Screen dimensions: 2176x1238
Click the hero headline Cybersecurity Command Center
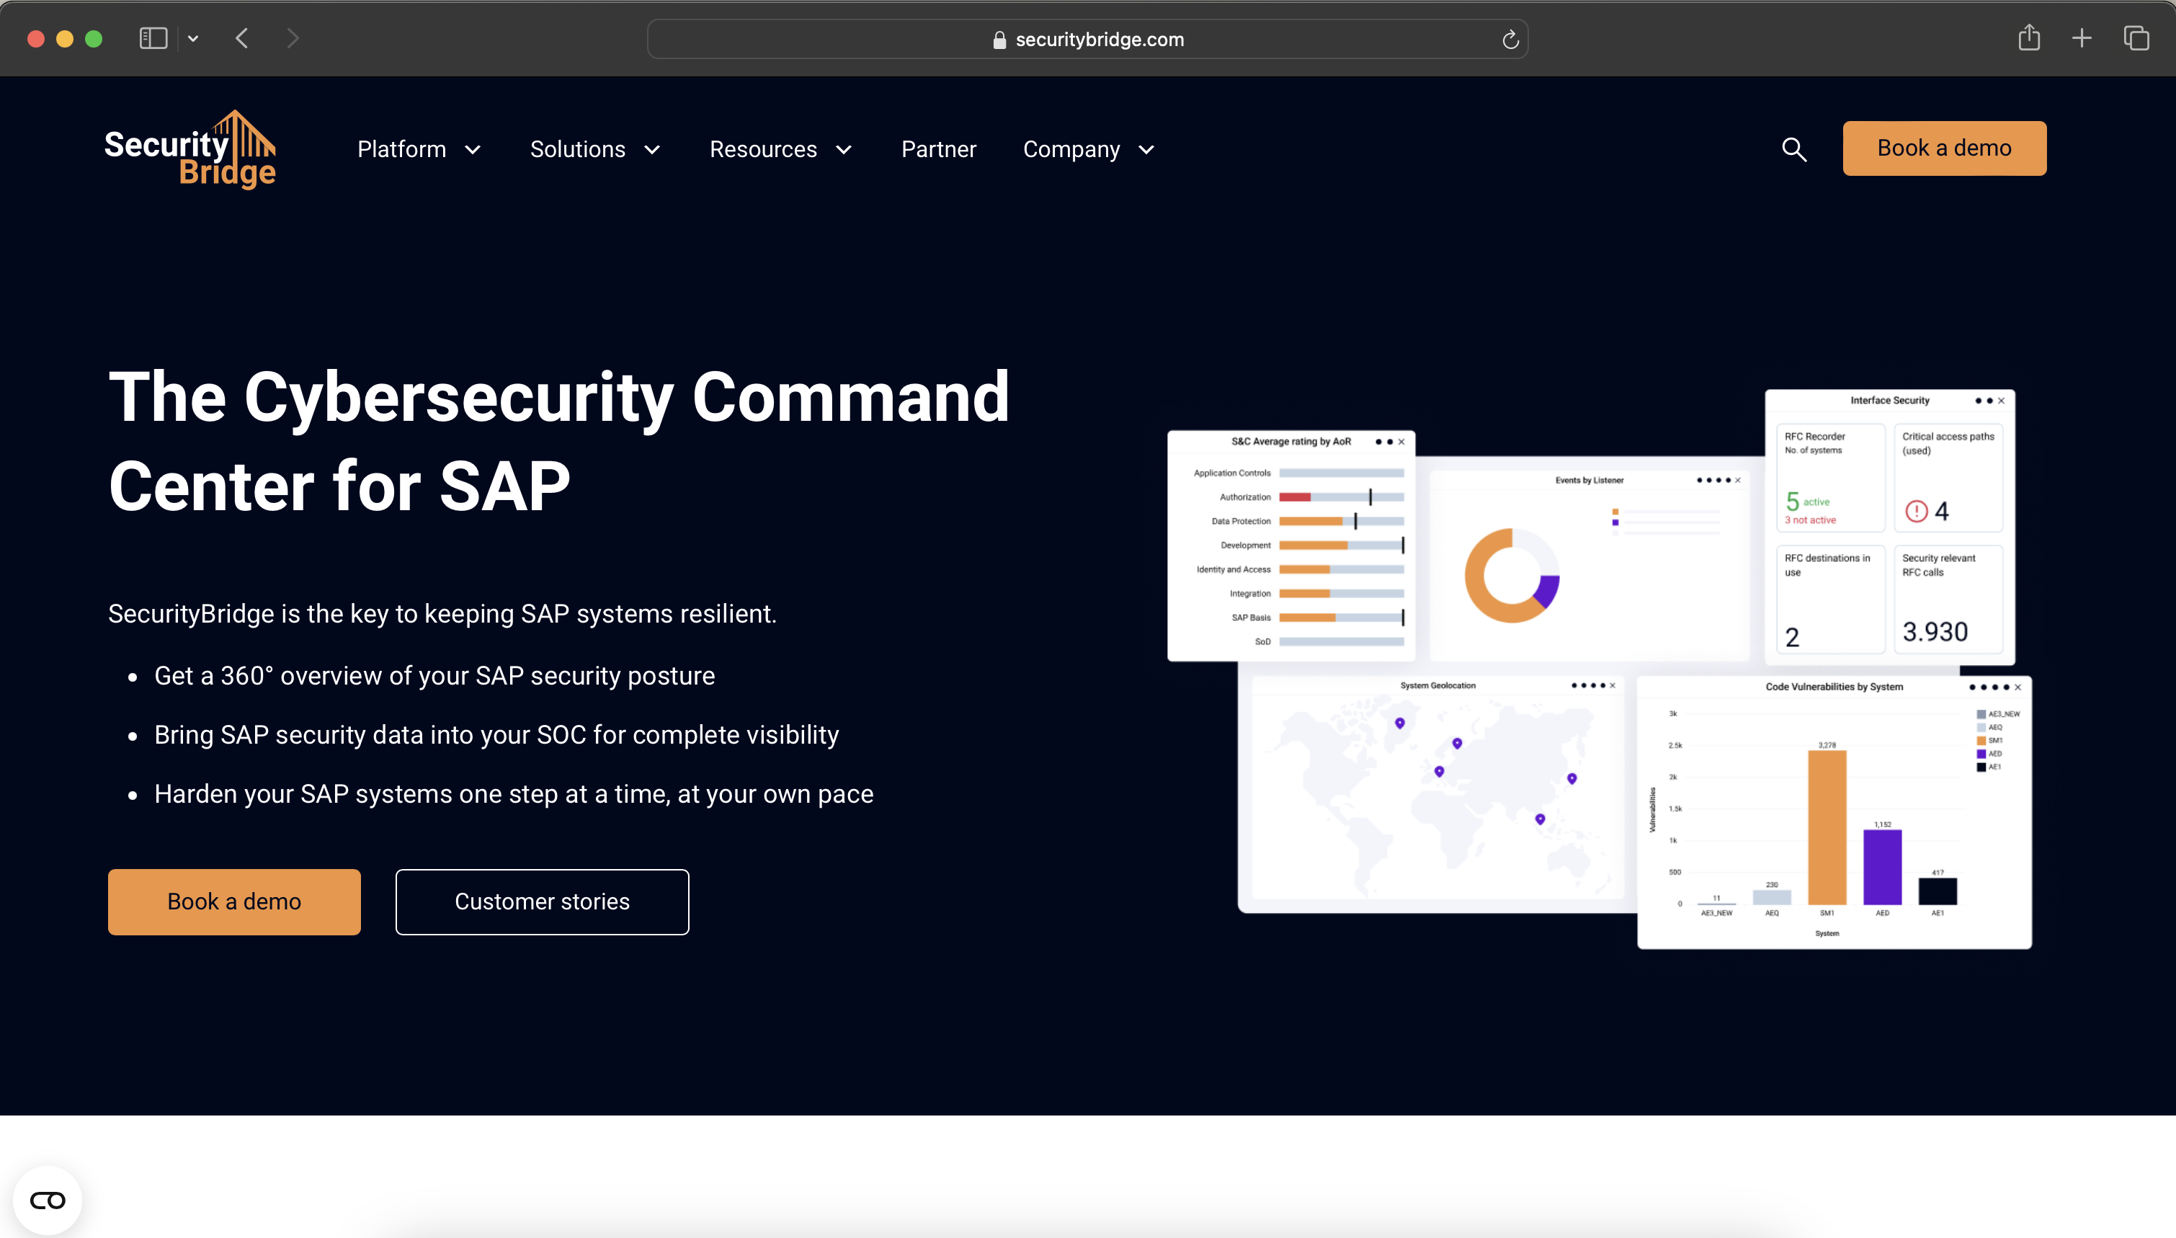tap(559, 441)
